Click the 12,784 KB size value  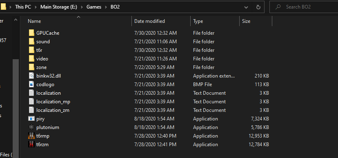tap(259, 145)
